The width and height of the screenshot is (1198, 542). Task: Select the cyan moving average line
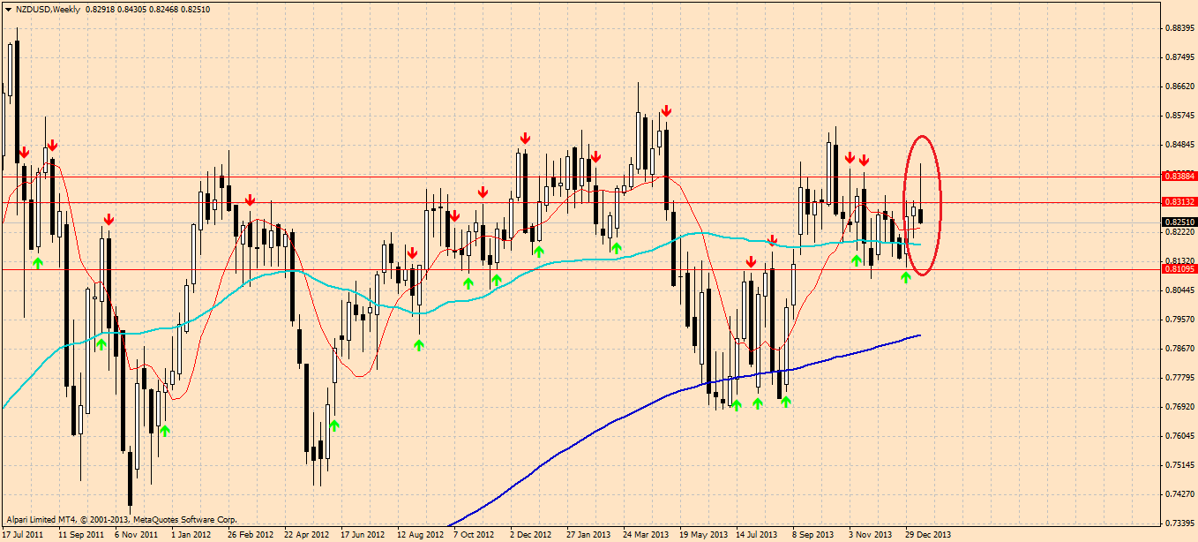pos(565,260)
